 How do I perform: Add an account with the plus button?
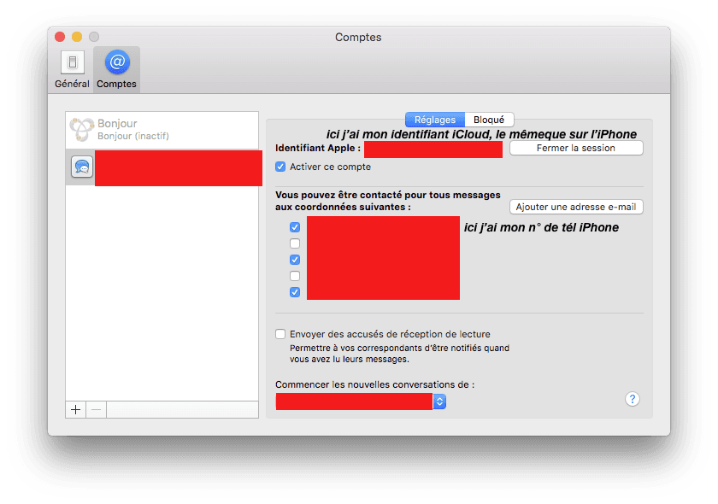pyautogui.click(x=76, y=410)
